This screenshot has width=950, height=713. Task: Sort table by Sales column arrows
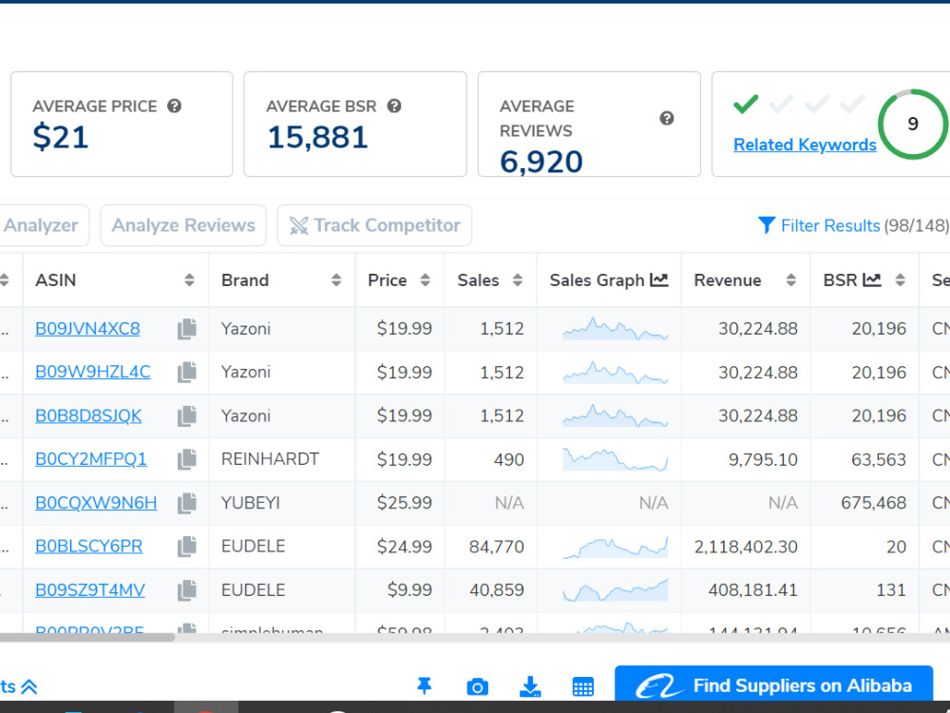point(518,280)
